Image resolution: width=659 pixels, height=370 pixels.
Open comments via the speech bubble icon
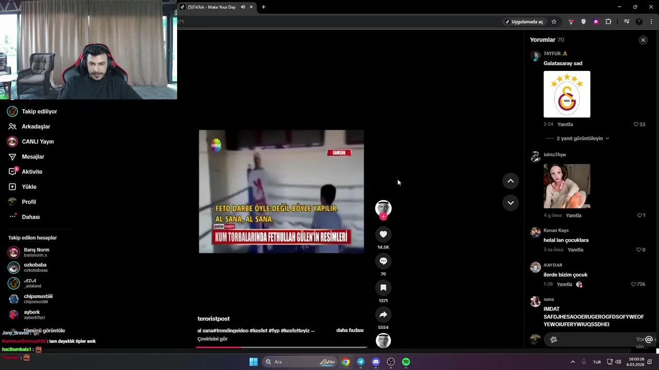click(383, 261)
